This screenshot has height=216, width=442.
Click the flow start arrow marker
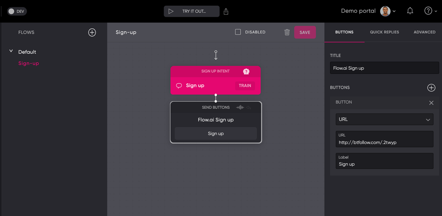point(215,55)
